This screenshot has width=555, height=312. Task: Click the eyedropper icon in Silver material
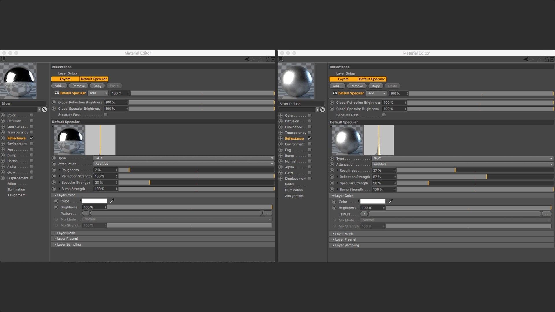112,201
